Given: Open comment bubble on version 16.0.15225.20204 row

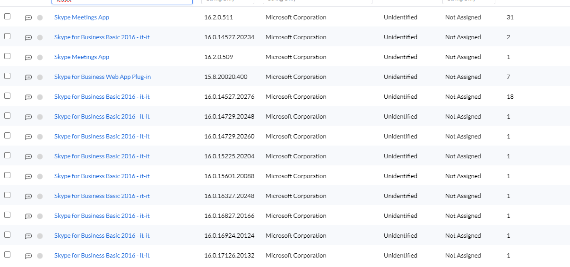Looking at the screenshot, I should (x=28, y=157).
